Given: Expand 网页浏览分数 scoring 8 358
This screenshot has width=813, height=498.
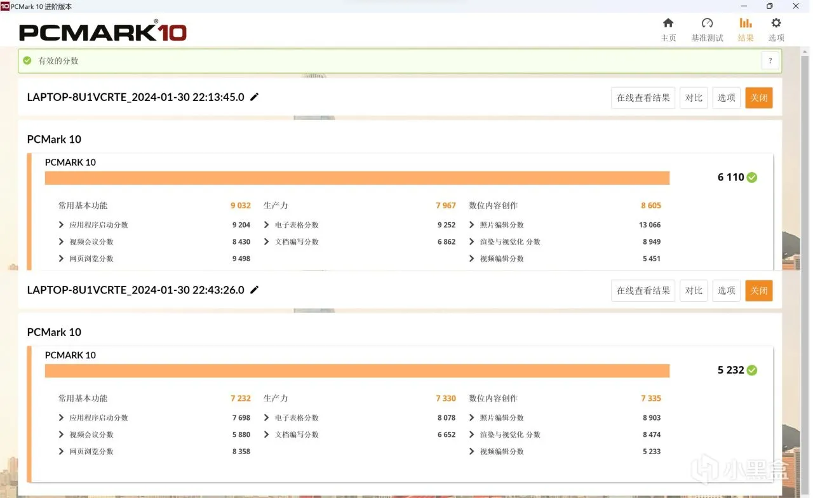Looking at the screenshot, I should tap(62, 452).
